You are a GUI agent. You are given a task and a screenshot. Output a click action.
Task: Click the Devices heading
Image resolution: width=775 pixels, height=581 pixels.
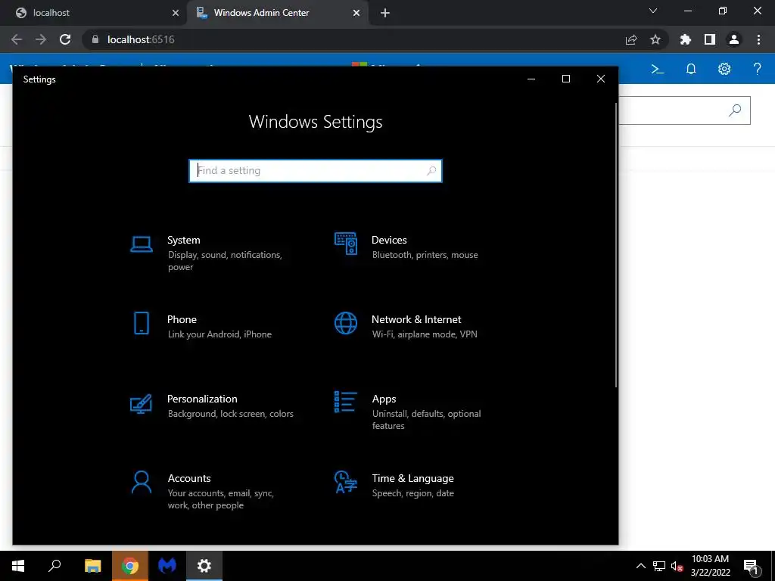click(x=389, y=240)
